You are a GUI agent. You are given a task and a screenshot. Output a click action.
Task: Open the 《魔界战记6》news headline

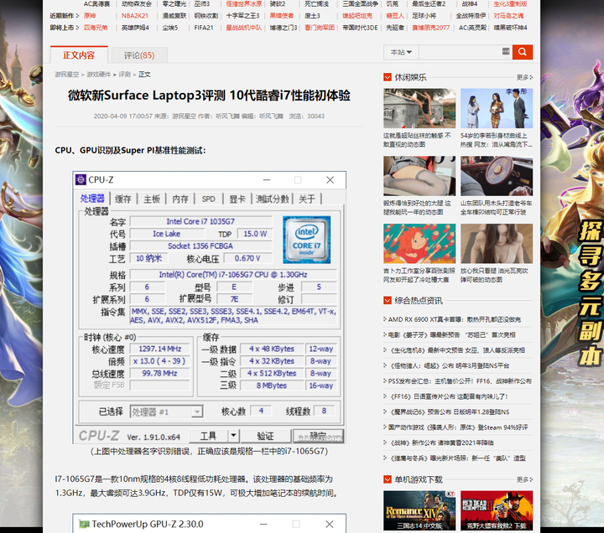pos(449,411)
